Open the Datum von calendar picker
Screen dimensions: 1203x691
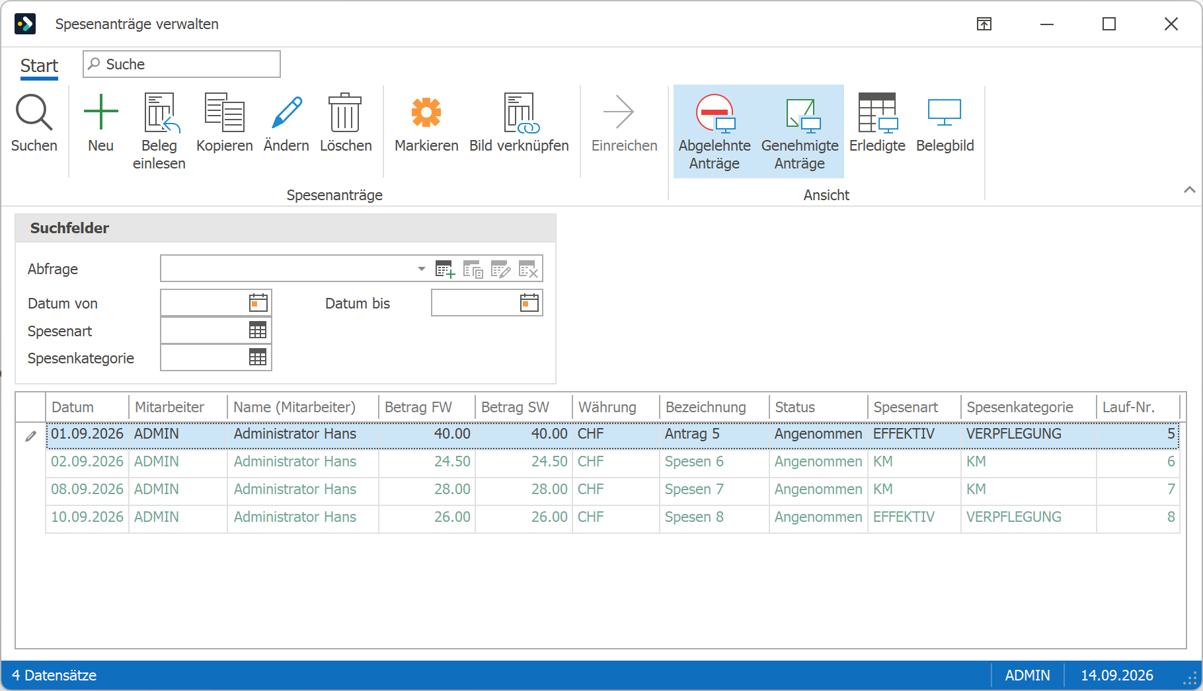(258, 303)
